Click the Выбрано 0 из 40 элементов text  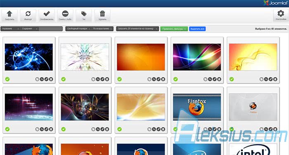[271, 29]
